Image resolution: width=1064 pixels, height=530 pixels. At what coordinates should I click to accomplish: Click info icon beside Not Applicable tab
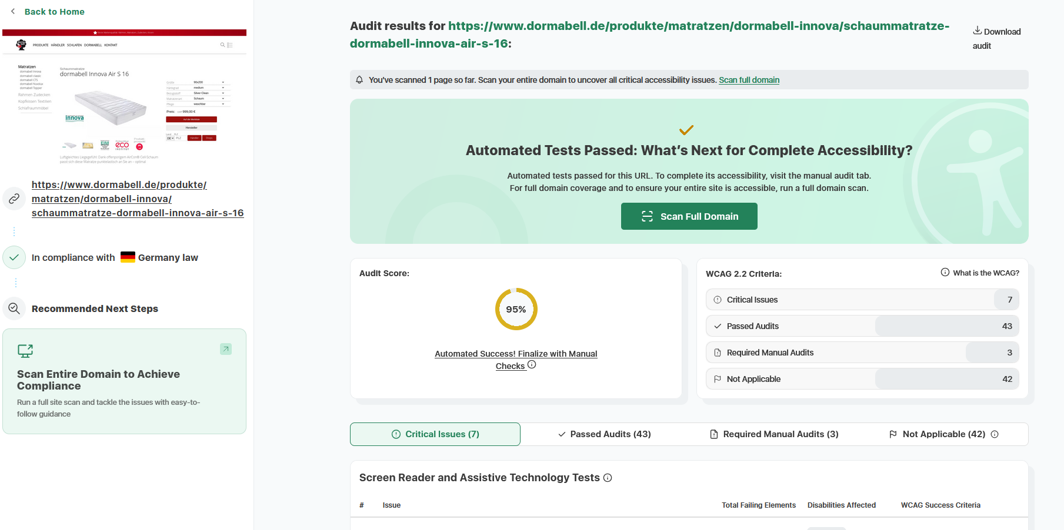(995, 434)
